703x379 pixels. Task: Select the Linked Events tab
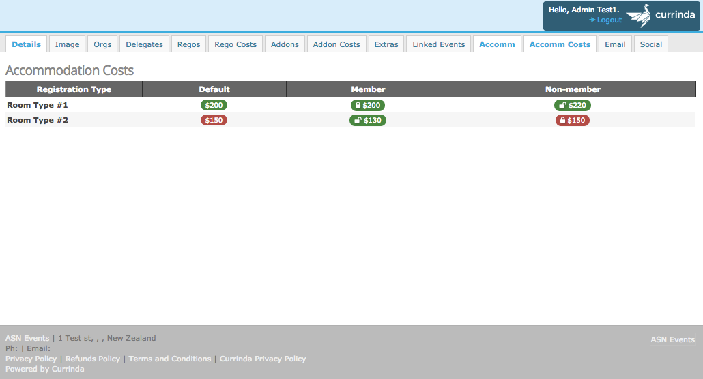coord(438,44)
